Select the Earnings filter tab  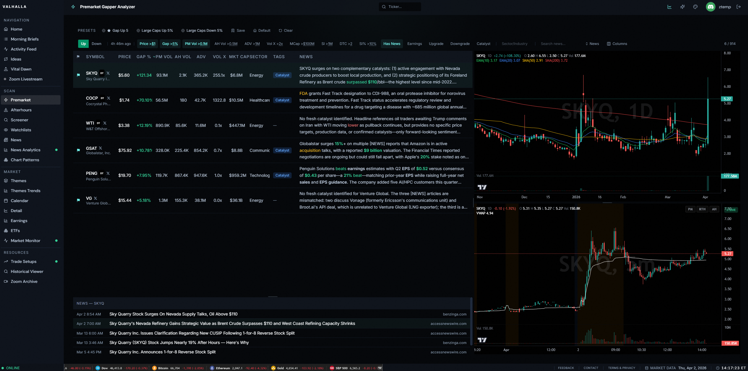click(414, 43)
